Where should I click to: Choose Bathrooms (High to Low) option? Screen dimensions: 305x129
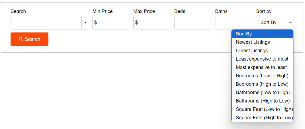click(x=262, y=101)
